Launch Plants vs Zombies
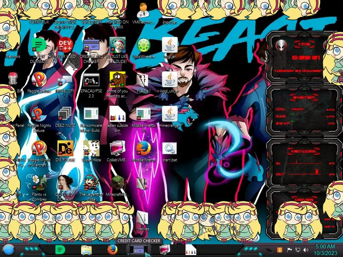 pyautogui.click(x=39, y=188)
